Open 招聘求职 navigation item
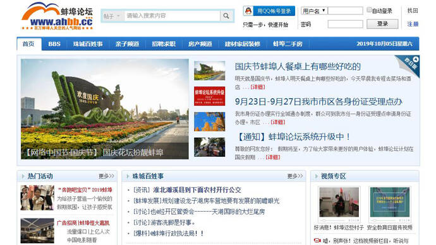Screen dimensions: 436x245 pyautogui.click(x=164, y=44)
